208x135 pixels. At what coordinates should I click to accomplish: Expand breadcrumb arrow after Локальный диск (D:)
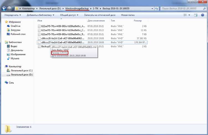[x=63, y=9]
